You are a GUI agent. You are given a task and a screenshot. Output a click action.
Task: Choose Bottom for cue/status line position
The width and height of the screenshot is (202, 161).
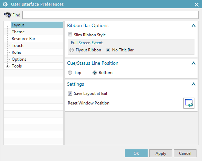pyautogui.click(x=95, y=73)
